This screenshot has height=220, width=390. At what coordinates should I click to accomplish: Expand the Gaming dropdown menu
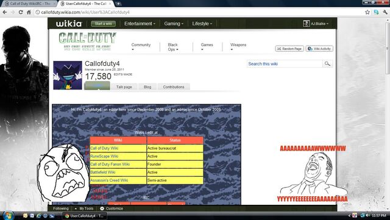click(x=174, y=24)
